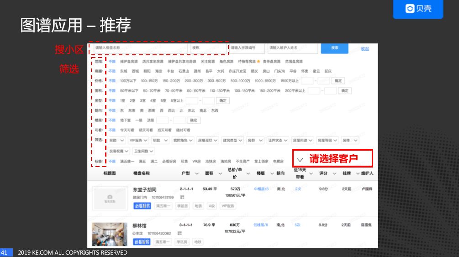This screenshot has width=459, height=257.
Task: Confirm the custom room-count range with 确定
Action: click(x=223, y=101)
